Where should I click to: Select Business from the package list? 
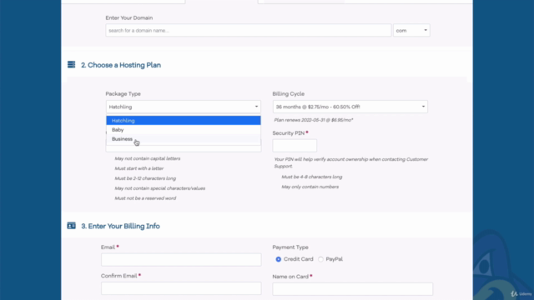[184, 139]
